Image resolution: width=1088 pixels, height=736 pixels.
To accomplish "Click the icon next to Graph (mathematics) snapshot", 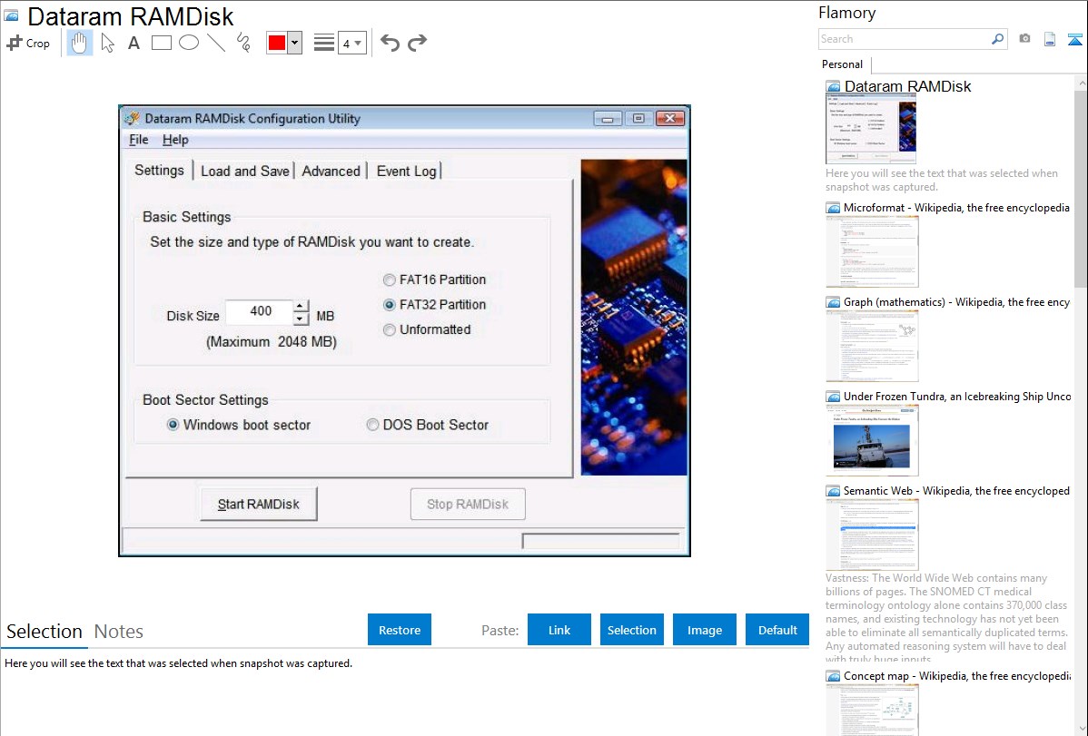I will pos(833,302).
